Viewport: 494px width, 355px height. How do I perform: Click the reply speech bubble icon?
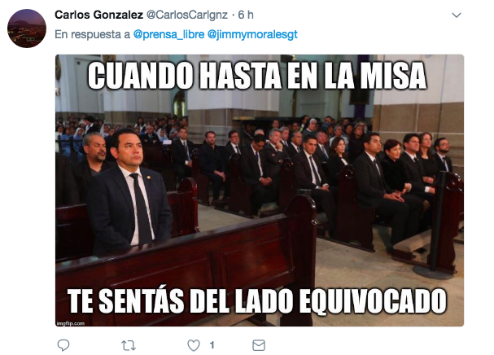pyautogui.click(x=63, y=345)
